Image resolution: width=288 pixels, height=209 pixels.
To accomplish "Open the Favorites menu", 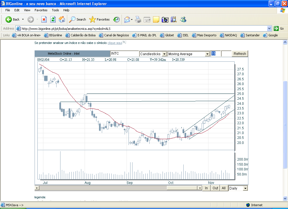I will click(x=41, y=10).
